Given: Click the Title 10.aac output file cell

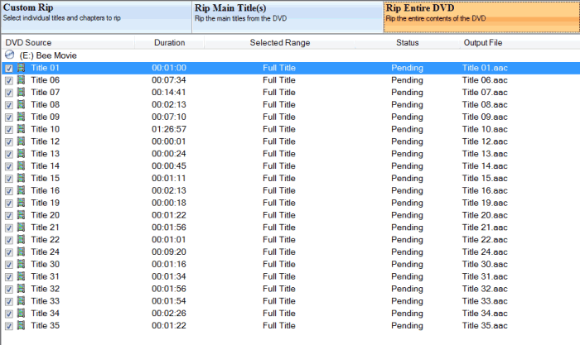Looking at the screenshot, I should coord(484,129).
